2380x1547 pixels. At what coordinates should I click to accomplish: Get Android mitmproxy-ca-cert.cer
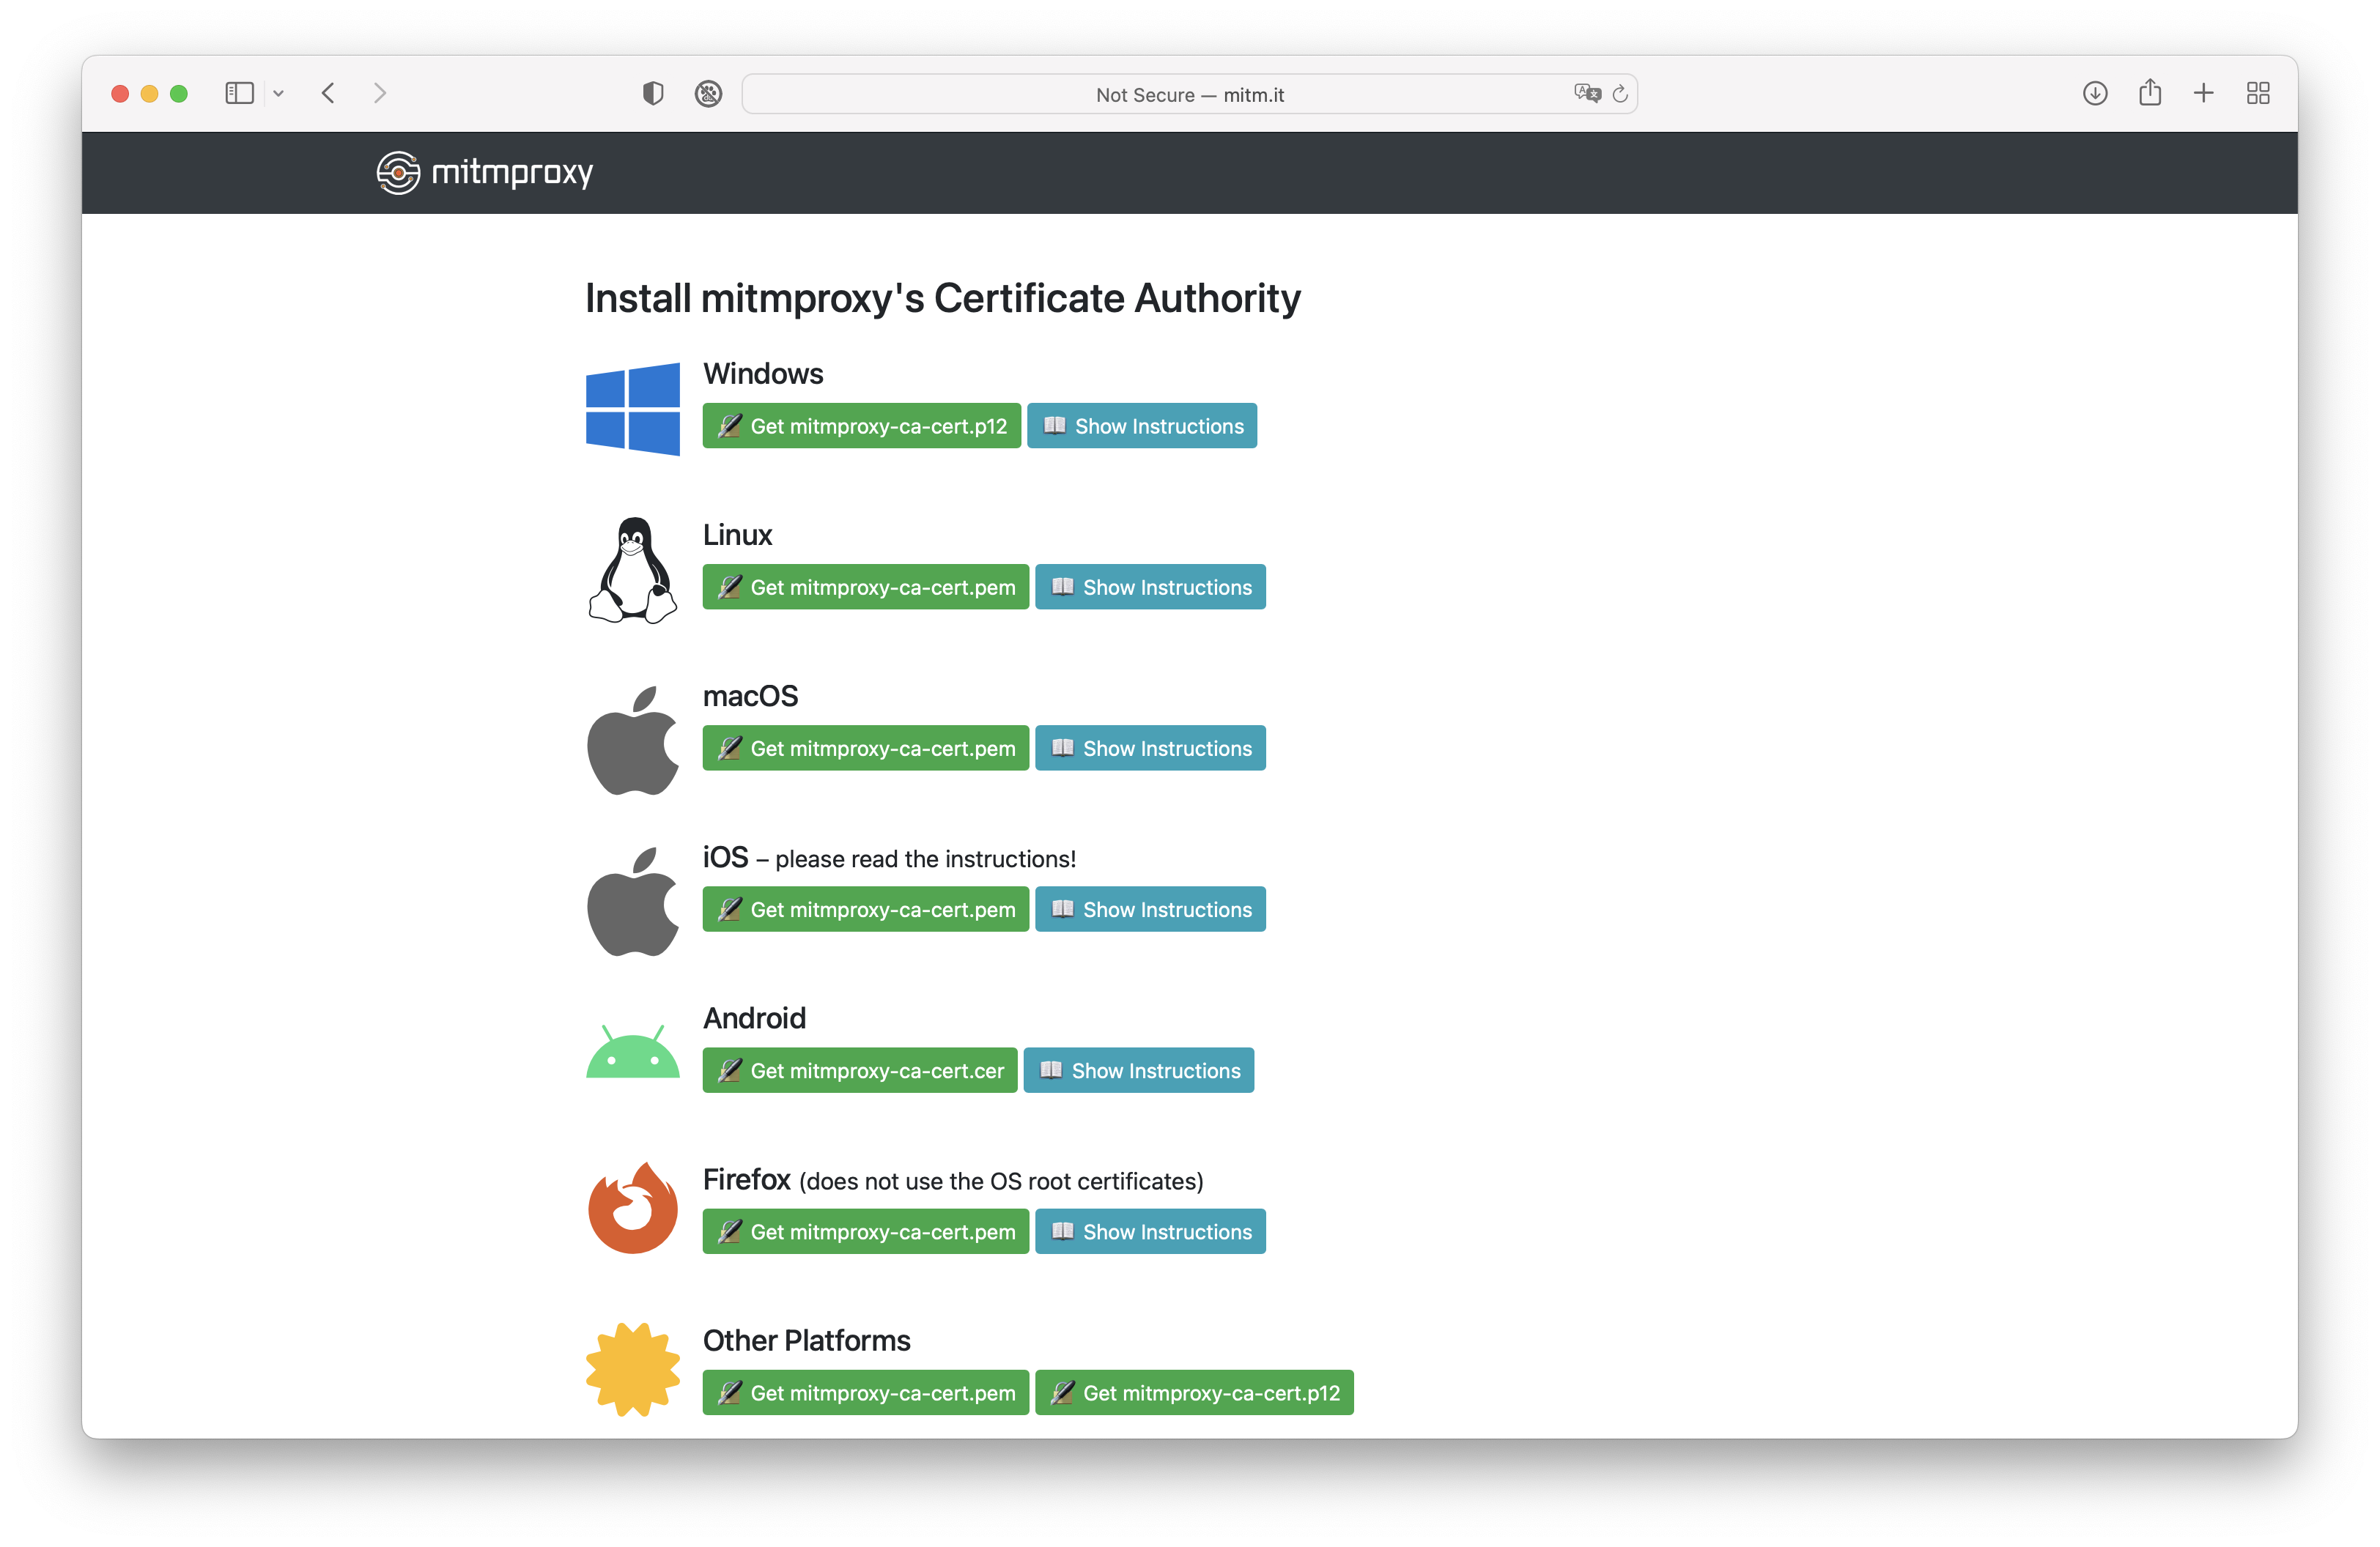click(859, 1070)
